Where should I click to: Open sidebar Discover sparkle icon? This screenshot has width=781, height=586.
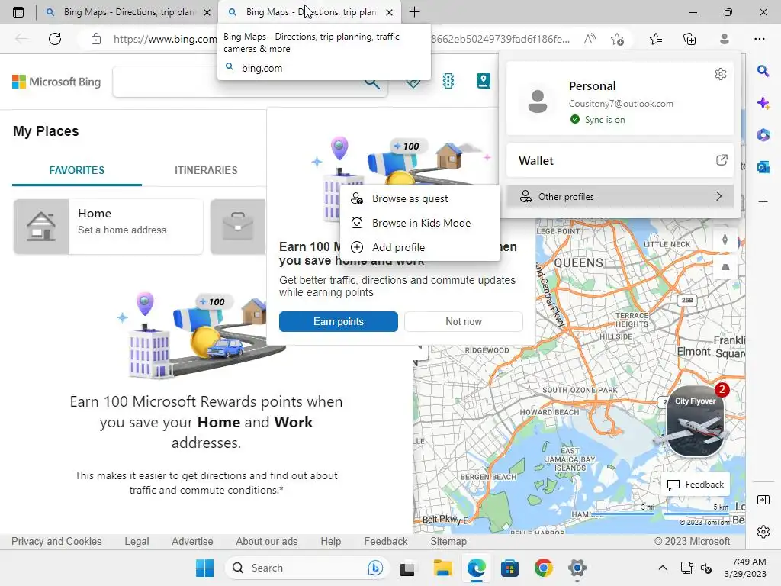763,103
